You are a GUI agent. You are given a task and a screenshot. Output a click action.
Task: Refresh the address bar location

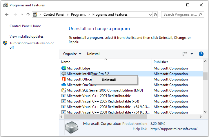pos(155,14)
